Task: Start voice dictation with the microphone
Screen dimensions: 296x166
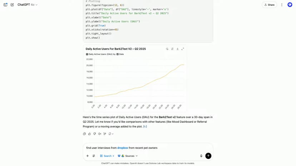Action: click(201, 156)
